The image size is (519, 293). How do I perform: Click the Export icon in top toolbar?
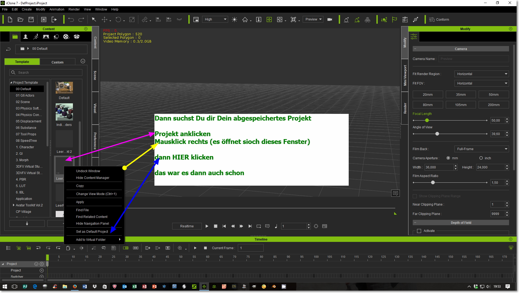point(54,19)
